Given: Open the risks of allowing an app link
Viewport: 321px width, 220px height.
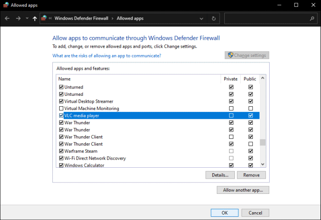Looking at the screenshot, I should pos(106,55).
